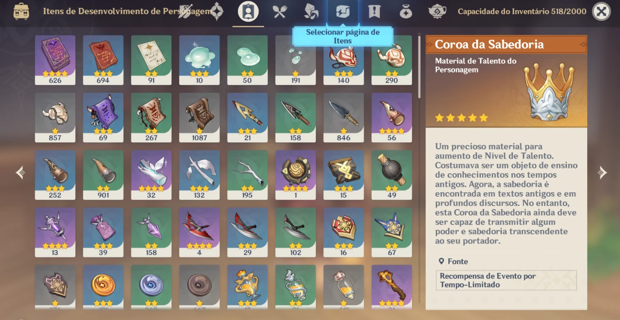Select the slime item with count 10
The width and height of the screenshot is (620, 320).
[199, 60]
